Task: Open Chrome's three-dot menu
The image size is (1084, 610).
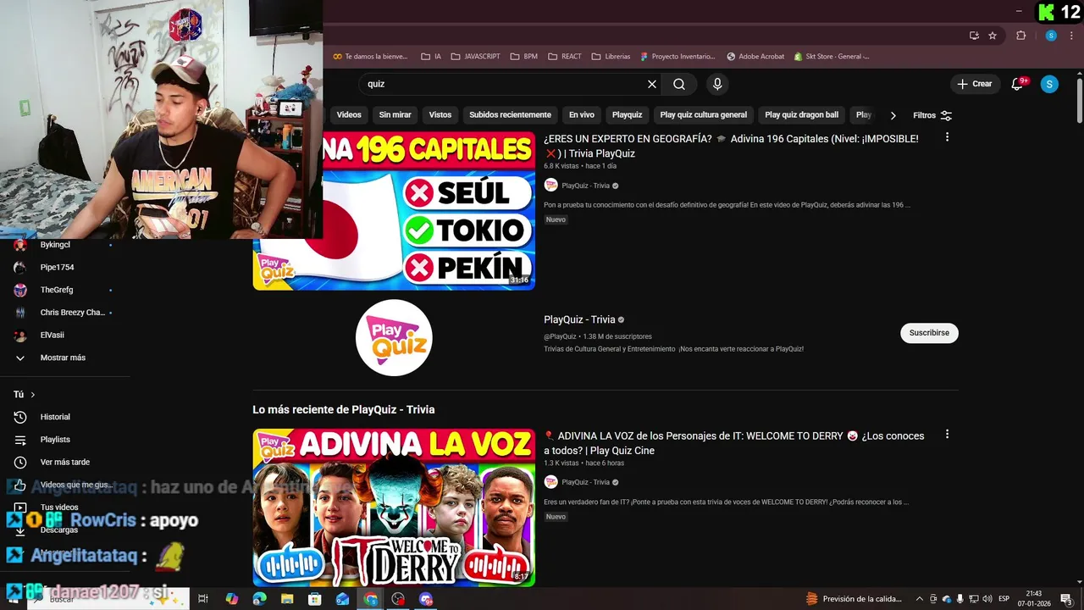Action: pos(1071,36)
